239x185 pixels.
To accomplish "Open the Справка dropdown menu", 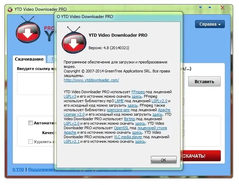I will point(210,24).
